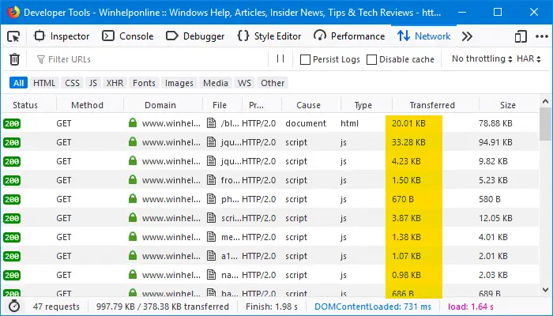Click file icon in the 0.98 KB row

click(x=211, y=275)
